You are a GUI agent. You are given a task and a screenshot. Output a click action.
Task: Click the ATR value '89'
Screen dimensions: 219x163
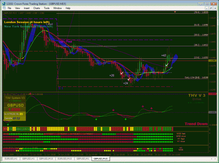point(21,114)
